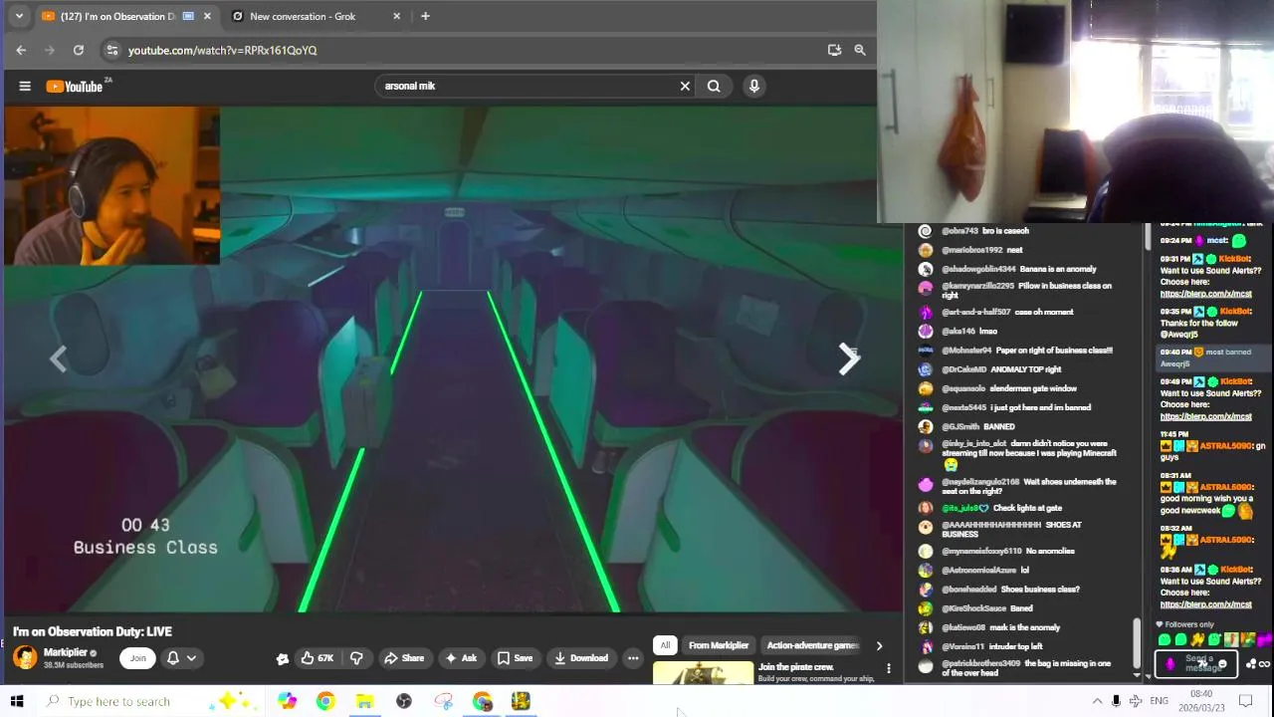Click the YouTube search magnifier button
The height and width of the screenshot is (717, 1274).
click(714, 86)
